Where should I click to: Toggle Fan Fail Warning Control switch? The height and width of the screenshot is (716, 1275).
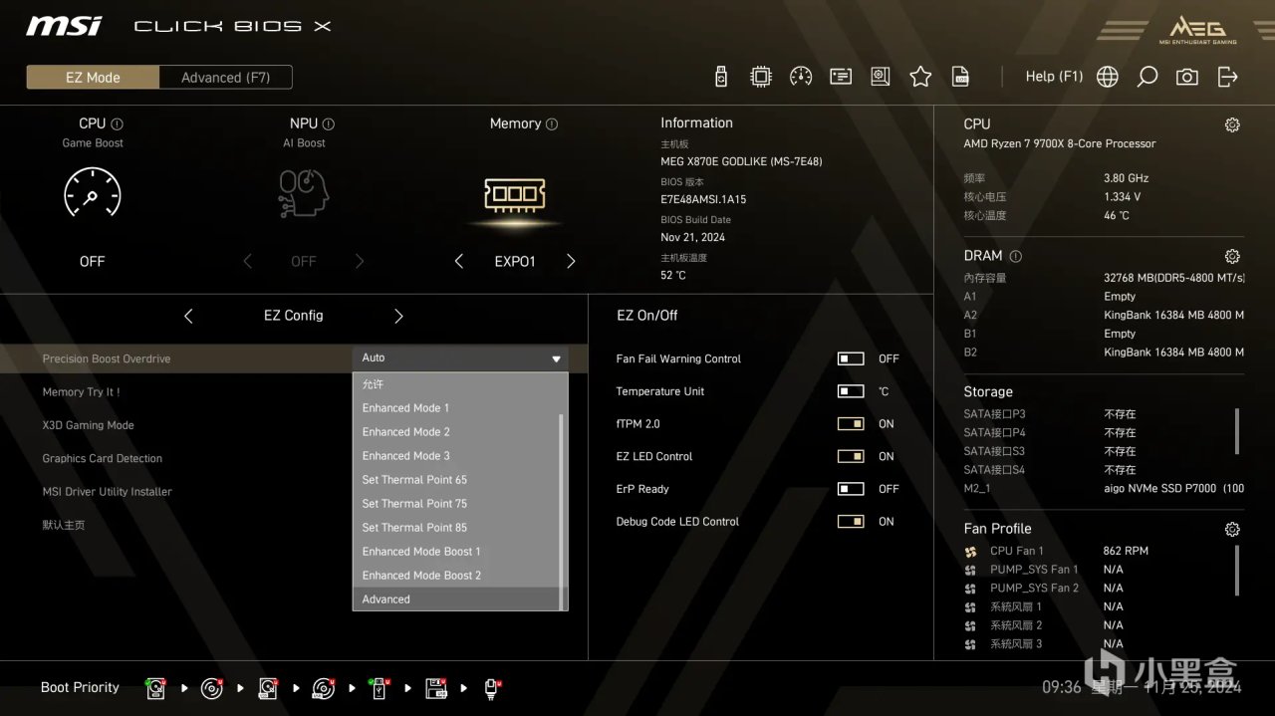pos(851,358)
